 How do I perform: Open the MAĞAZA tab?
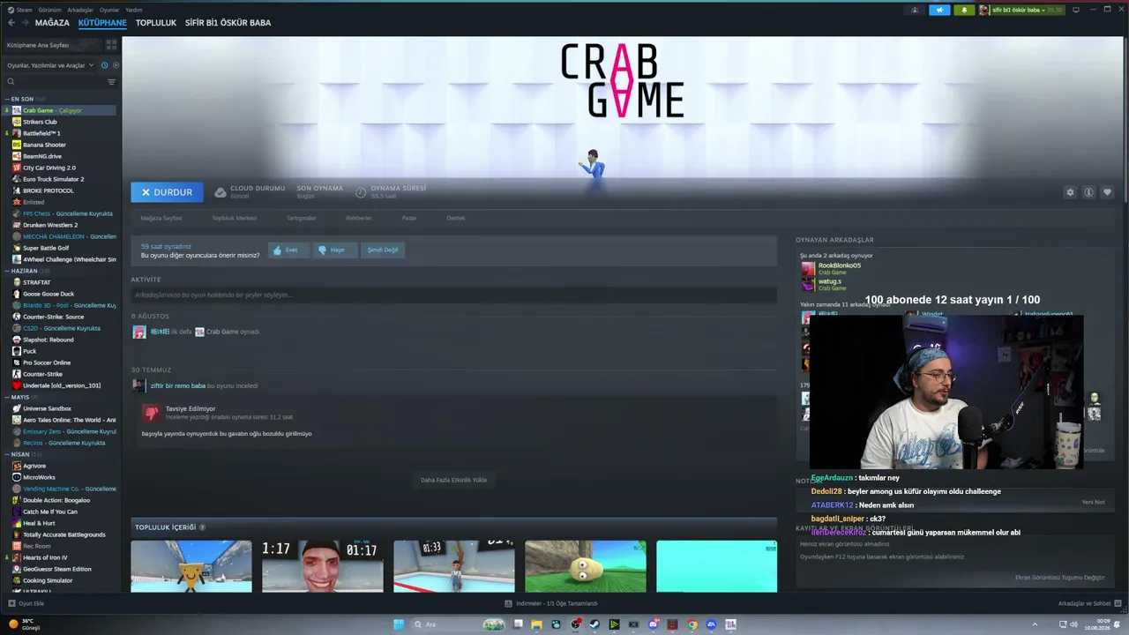coord(52,23)
